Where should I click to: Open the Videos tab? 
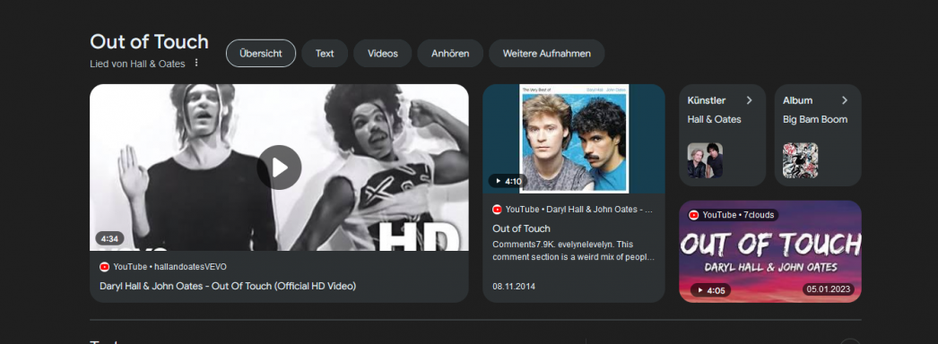click(x=383, y=53)
